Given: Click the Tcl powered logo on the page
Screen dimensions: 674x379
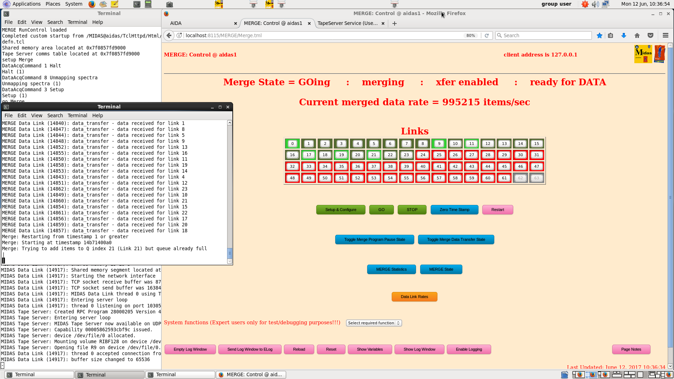Looking at the screenshot, I should 659,54.
